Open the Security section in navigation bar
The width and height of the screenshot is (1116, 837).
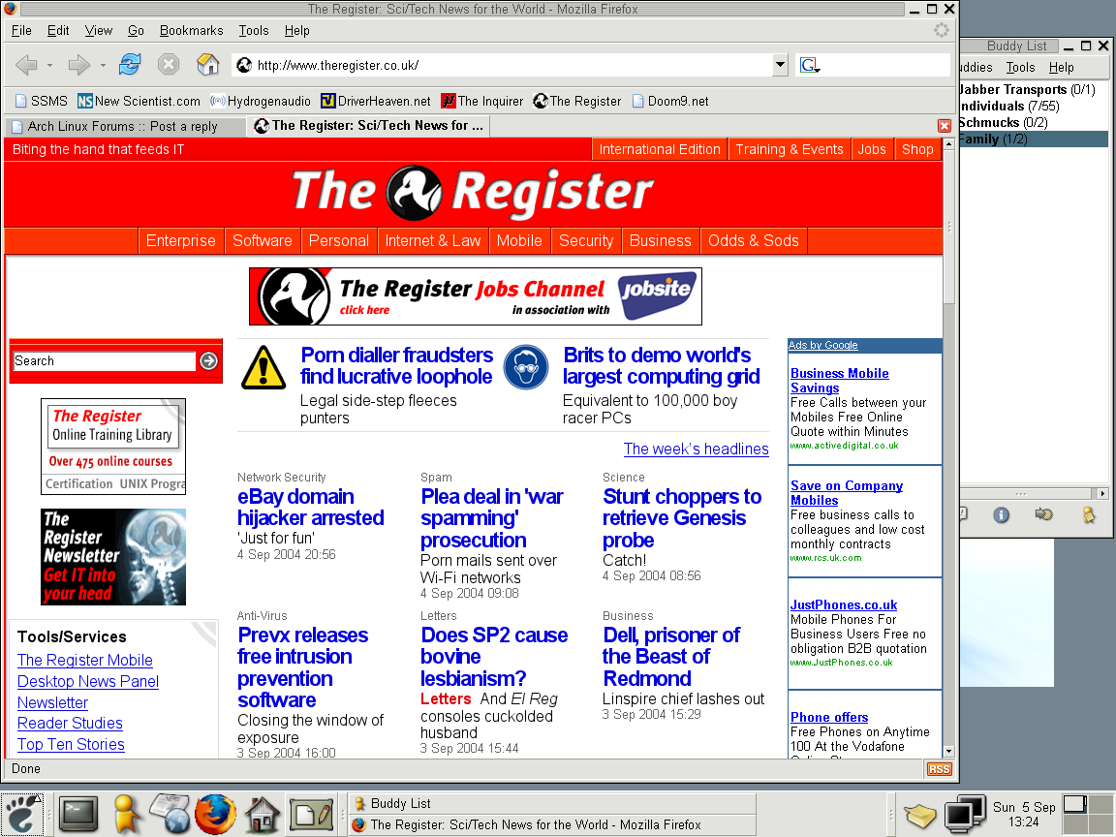pos(585,240)
